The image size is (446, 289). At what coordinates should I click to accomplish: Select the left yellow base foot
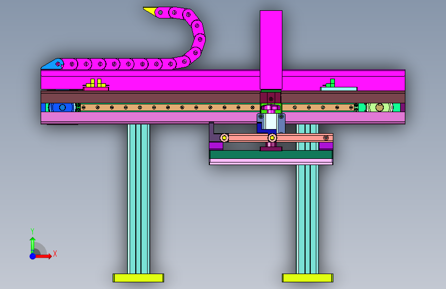pyautogui.click(x=138, y=278)
